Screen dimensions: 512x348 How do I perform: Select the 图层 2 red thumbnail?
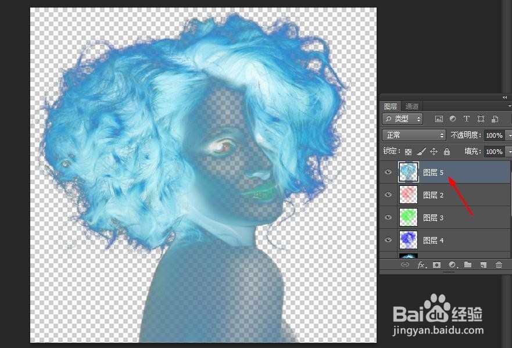point(408,195)
